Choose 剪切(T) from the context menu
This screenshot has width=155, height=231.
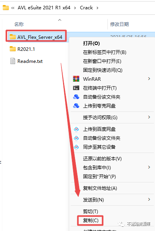tap(90, 212)
